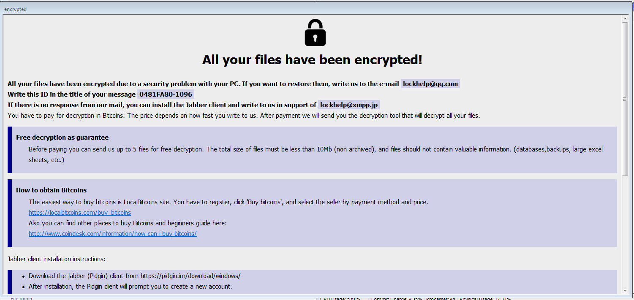Click the black padlock icon
This screenshot has height=300, width=634.
(x=315, y=32)
